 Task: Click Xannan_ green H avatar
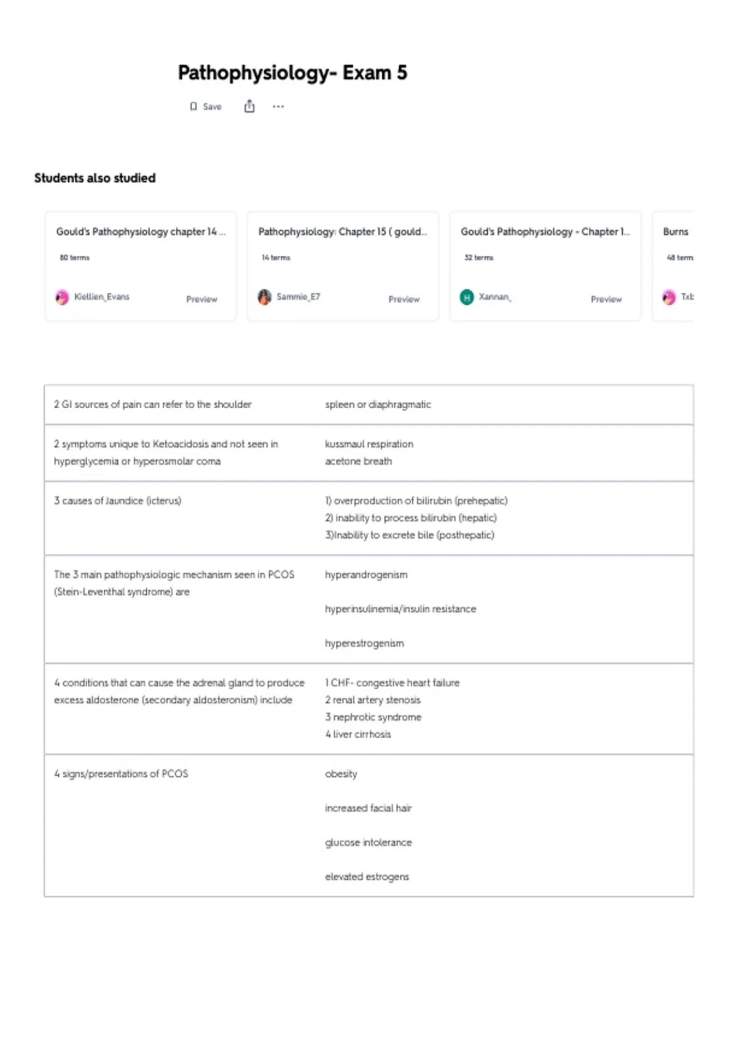(467, 298)
